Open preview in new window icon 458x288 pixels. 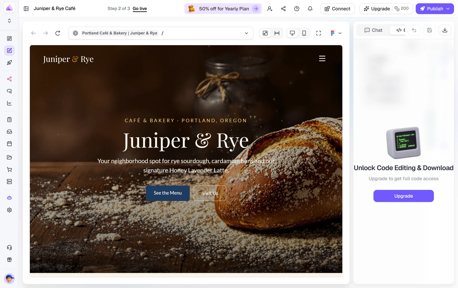(265, 33)
